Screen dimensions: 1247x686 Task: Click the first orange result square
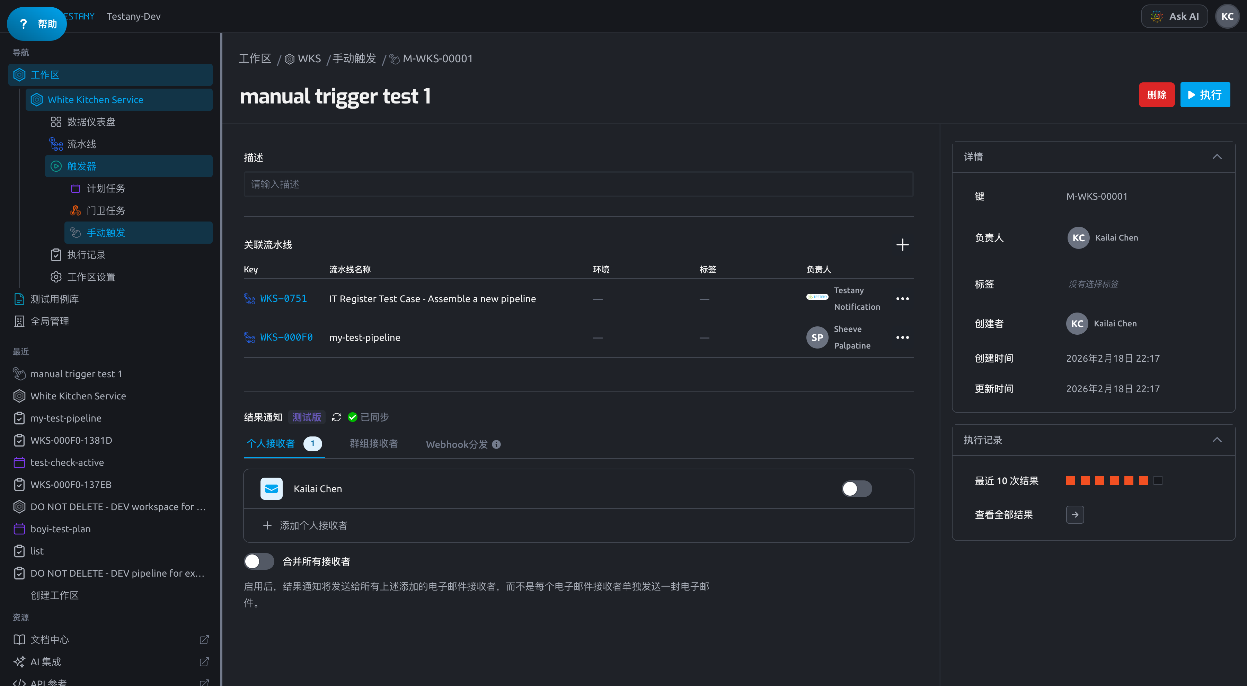click(x=1070, y=480)
